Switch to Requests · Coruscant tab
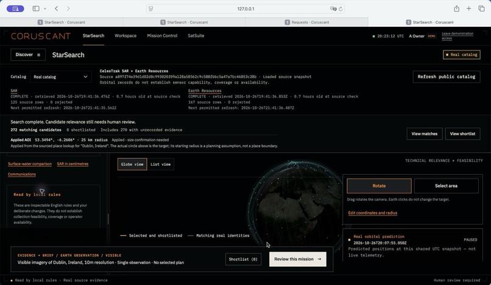The width and height of the screenshot is (491, 285). tap(307, 23)
